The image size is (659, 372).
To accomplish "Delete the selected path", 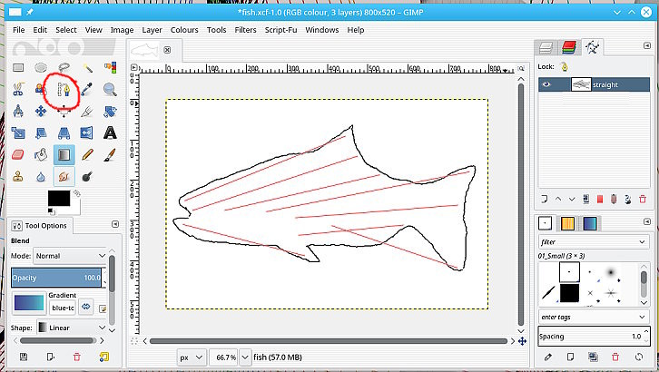I will 642,199.
